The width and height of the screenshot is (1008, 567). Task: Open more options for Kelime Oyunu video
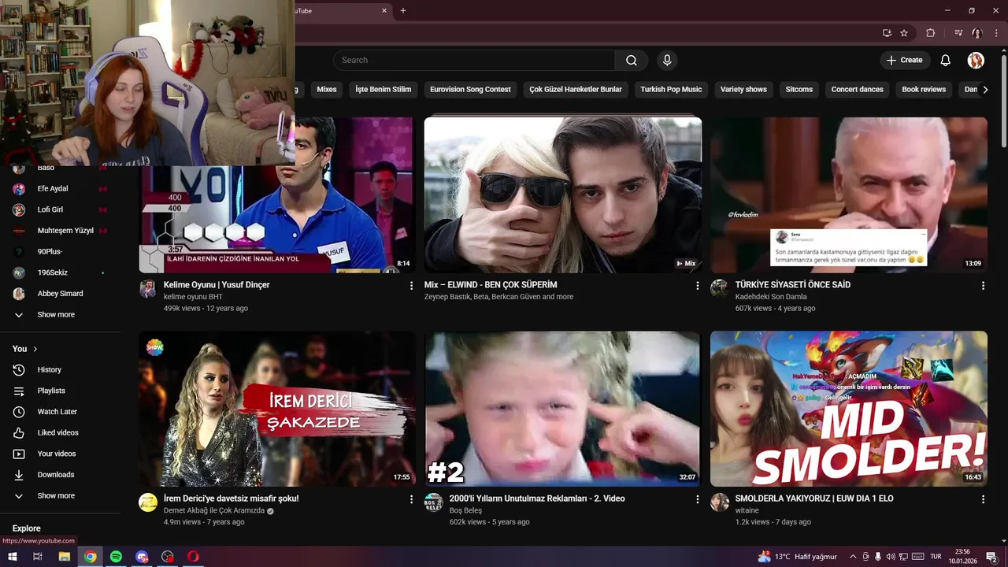point(411,286)
